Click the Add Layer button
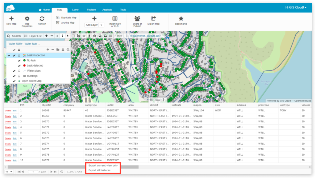 (92, 25)
